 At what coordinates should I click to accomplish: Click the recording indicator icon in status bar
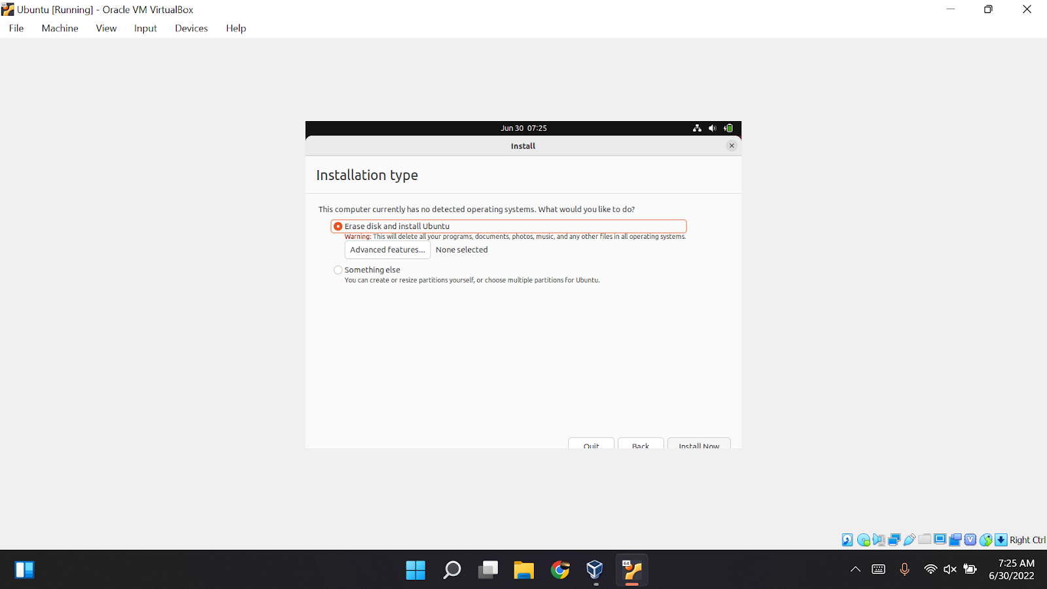pos(955,540)
